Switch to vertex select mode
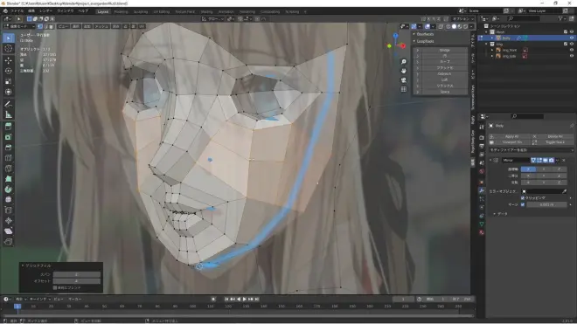The width and height of the screenshot is (577, 324). 40,26
